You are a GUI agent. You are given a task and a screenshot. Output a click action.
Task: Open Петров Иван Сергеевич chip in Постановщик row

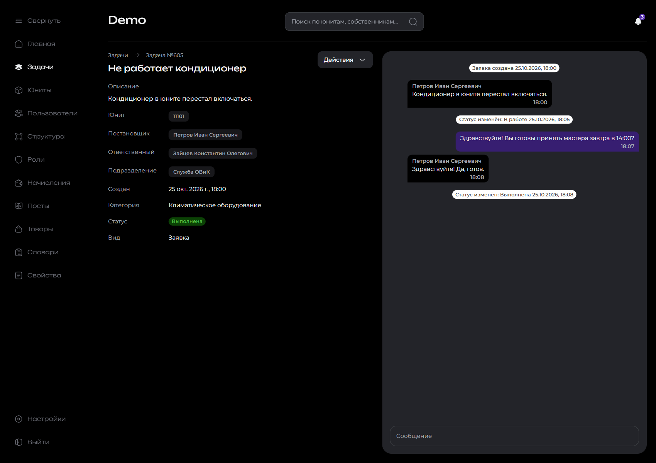[205, 135]
